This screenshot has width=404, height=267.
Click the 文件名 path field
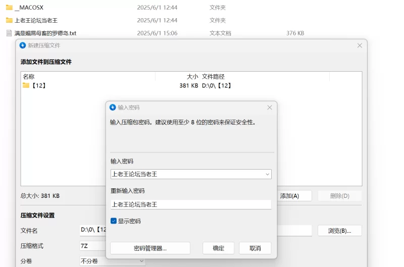pos(196,231)
